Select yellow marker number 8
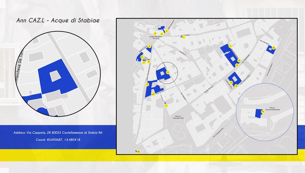 tap(142, 57)
